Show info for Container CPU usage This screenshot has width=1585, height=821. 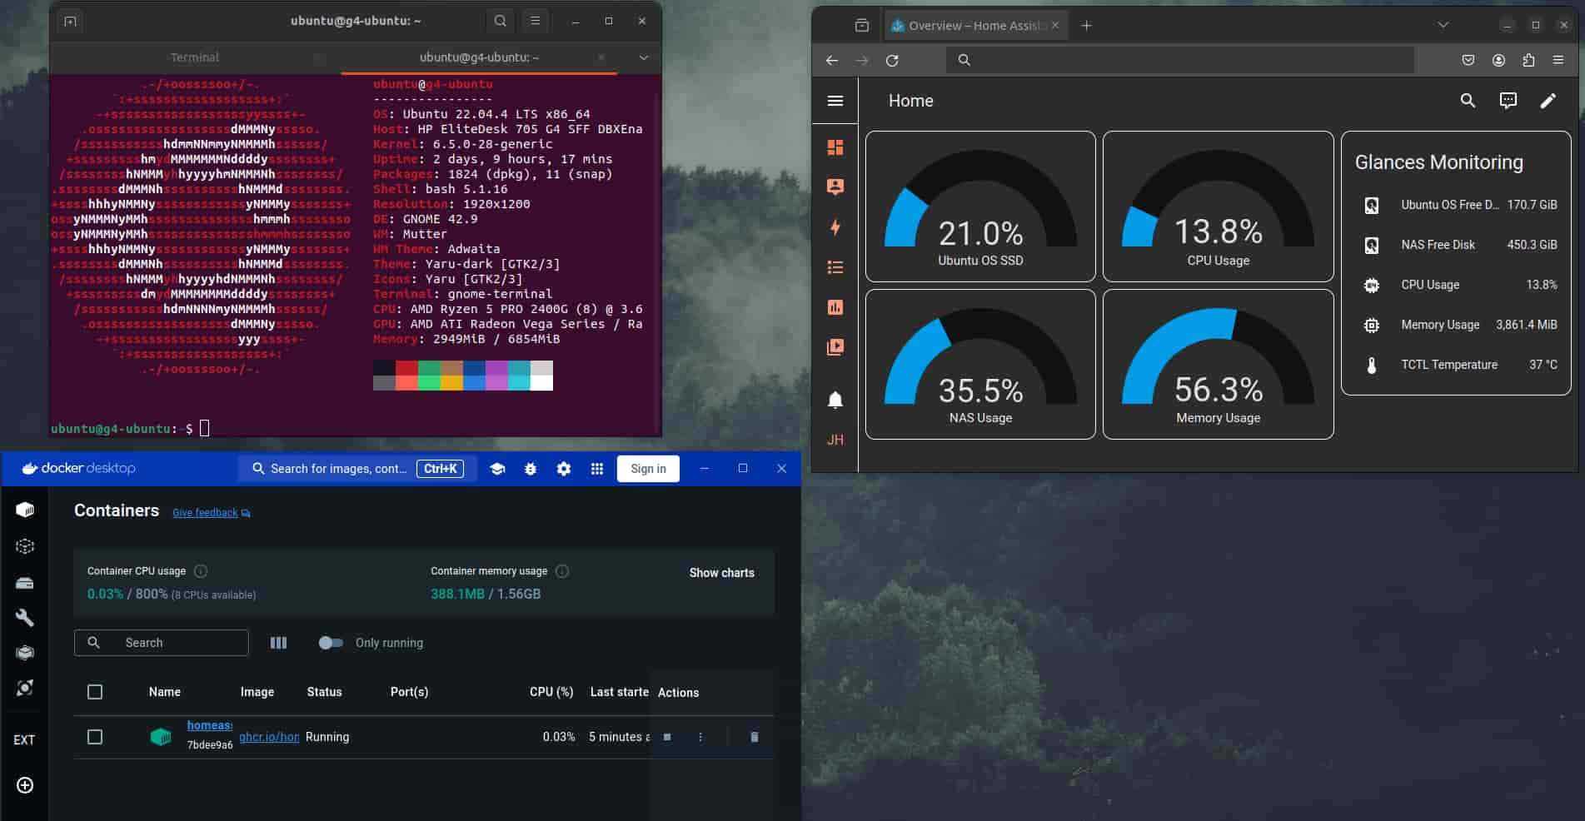pos(201,571)
